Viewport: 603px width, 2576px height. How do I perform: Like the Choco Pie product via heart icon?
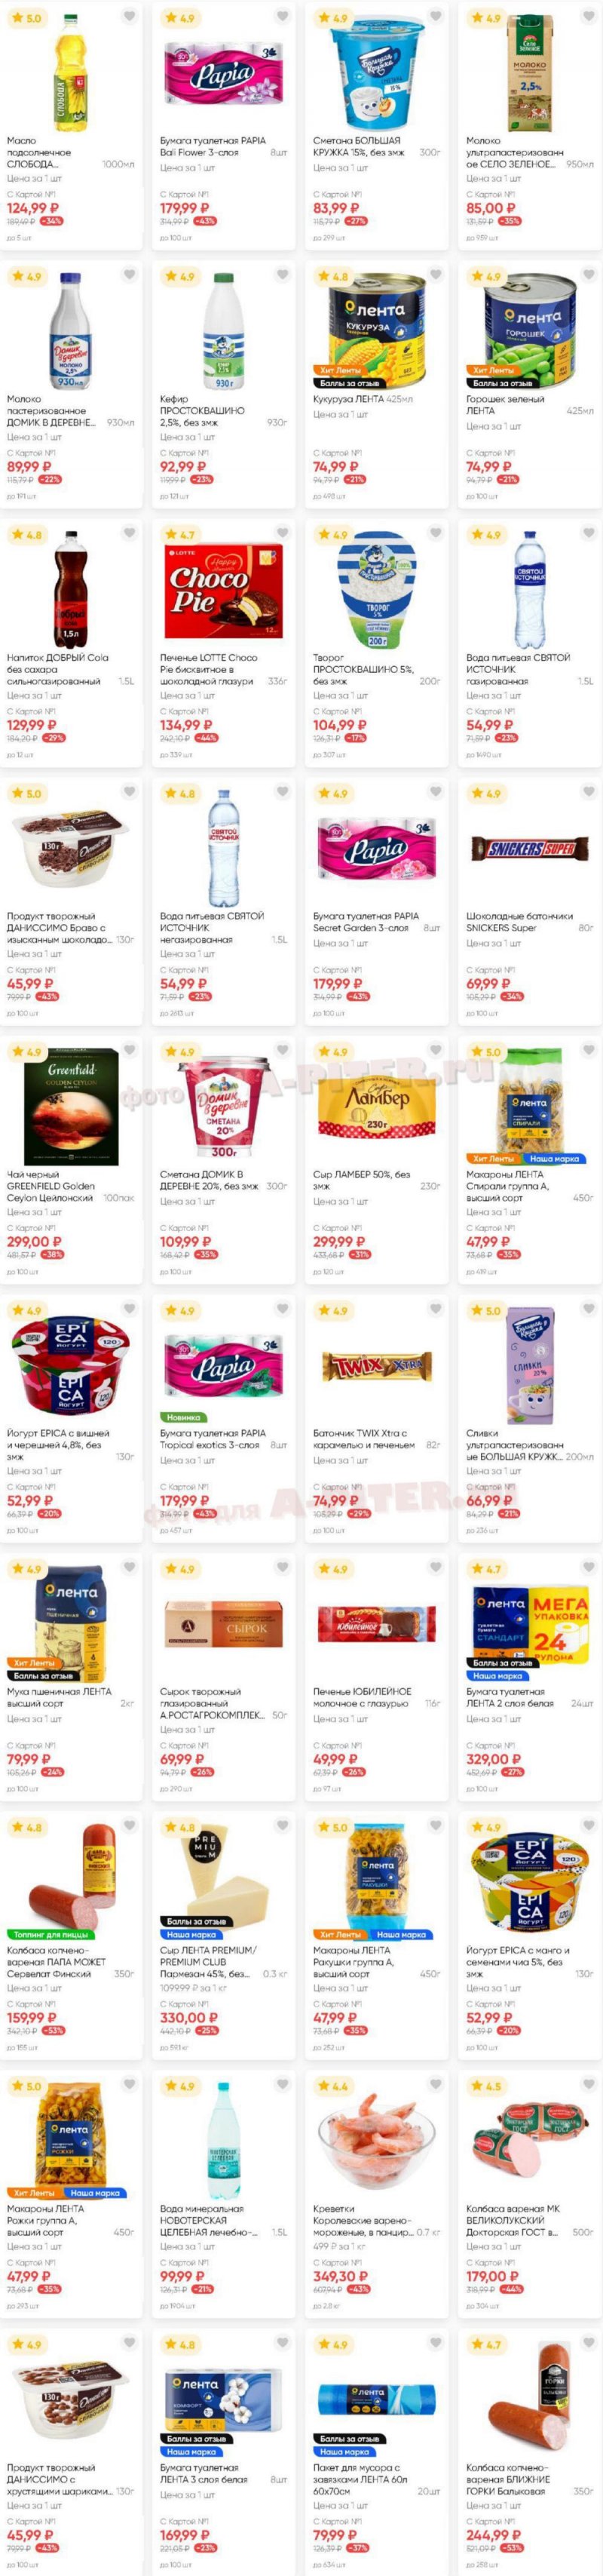point(282,533)
